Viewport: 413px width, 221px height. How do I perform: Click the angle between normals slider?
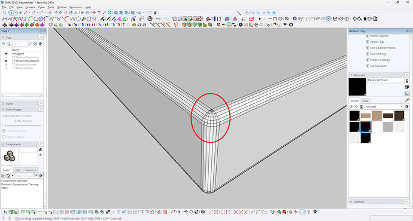(x=22, y=125)
